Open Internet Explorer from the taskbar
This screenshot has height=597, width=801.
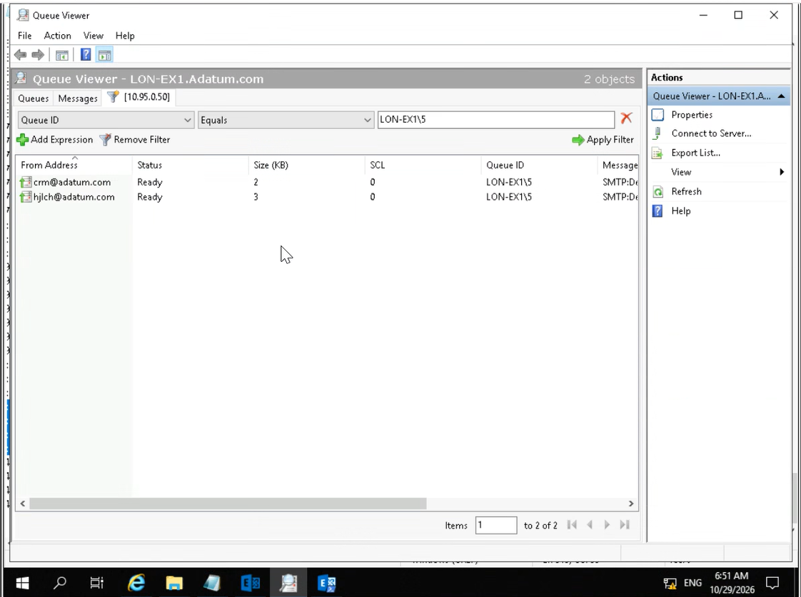pos(136,583)
